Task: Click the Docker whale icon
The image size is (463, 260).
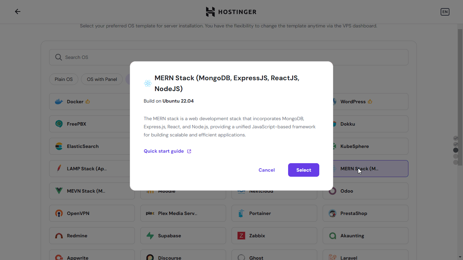Action: (x=59, y=102)
